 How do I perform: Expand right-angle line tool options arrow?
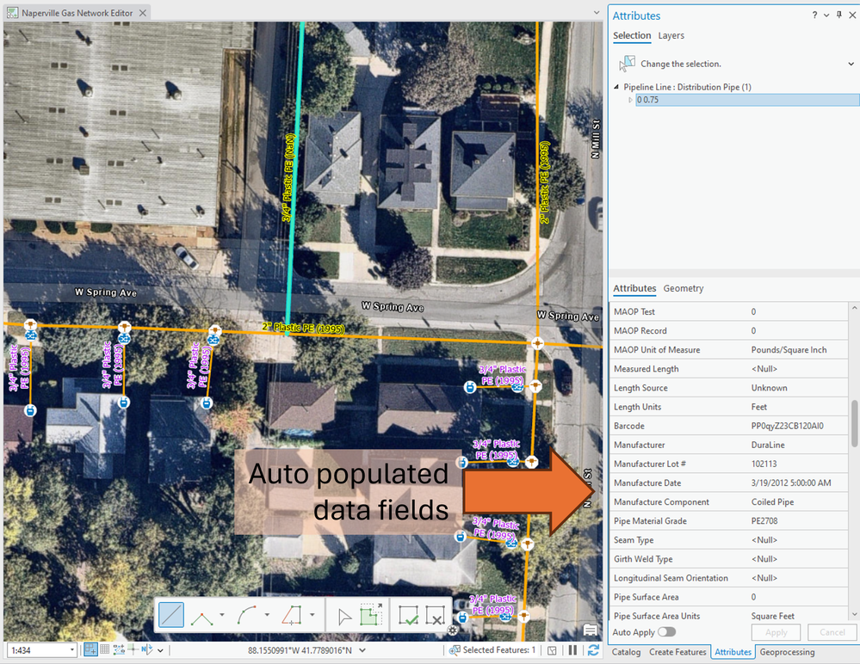[x=222, y=615]
